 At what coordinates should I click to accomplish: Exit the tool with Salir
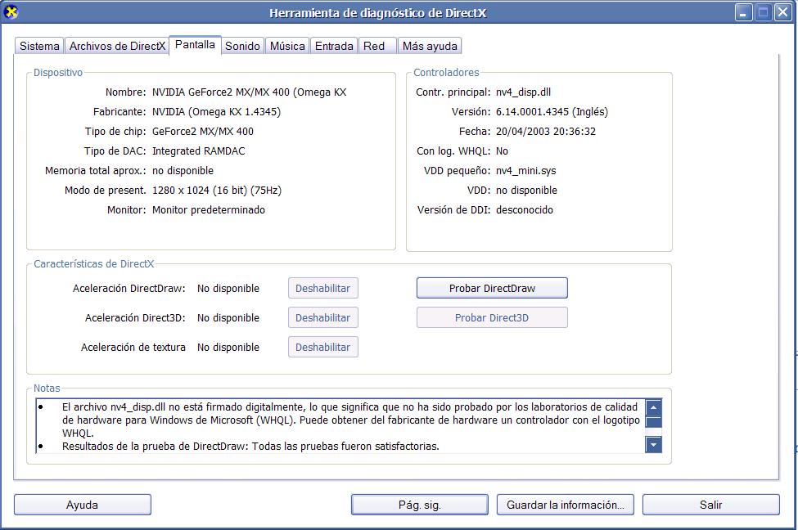pos(711,505)
